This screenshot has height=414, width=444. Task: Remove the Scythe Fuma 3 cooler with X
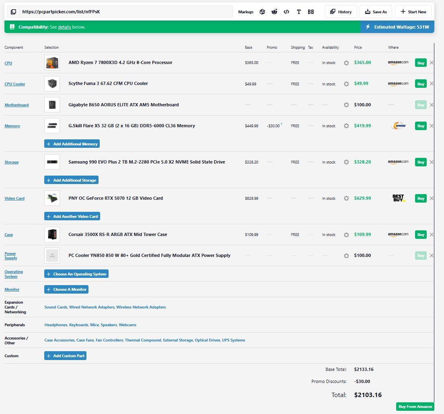pos(432,84)
